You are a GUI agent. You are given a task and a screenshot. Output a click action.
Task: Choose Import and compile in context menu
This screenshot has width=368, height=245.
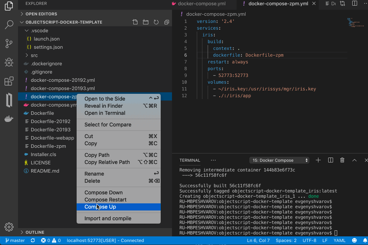tap(119, 218)
